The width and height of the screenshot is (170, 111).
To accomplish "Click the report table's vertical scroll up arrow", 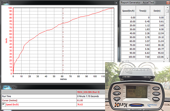I will (x=167, y=7).
